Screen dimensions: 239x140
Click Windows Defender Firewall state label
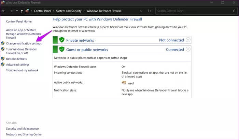coord(75,67)
